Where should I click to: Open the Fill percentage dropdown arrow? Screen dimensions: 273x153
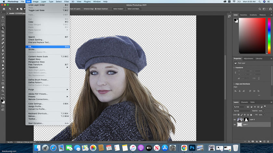tap(265, 115)
